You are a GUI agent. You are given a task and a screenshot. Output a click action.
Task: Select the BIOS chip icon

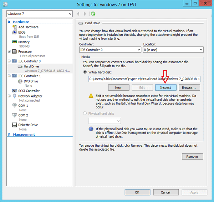point(15,32)
